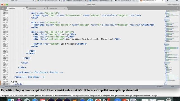Switch to the footer.php tab in Sublime
Screen dimensions: 180x101
click(37, 8)
